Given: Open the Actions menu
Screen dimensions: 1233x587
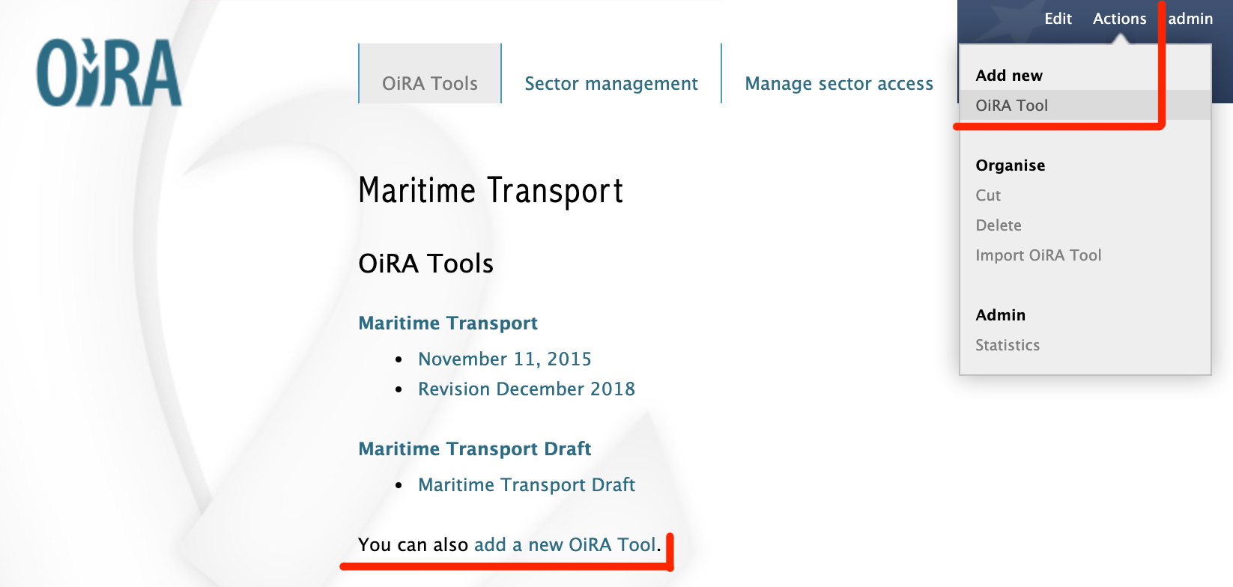Looking at the screenshot, I should click(x=1119, y=18).
